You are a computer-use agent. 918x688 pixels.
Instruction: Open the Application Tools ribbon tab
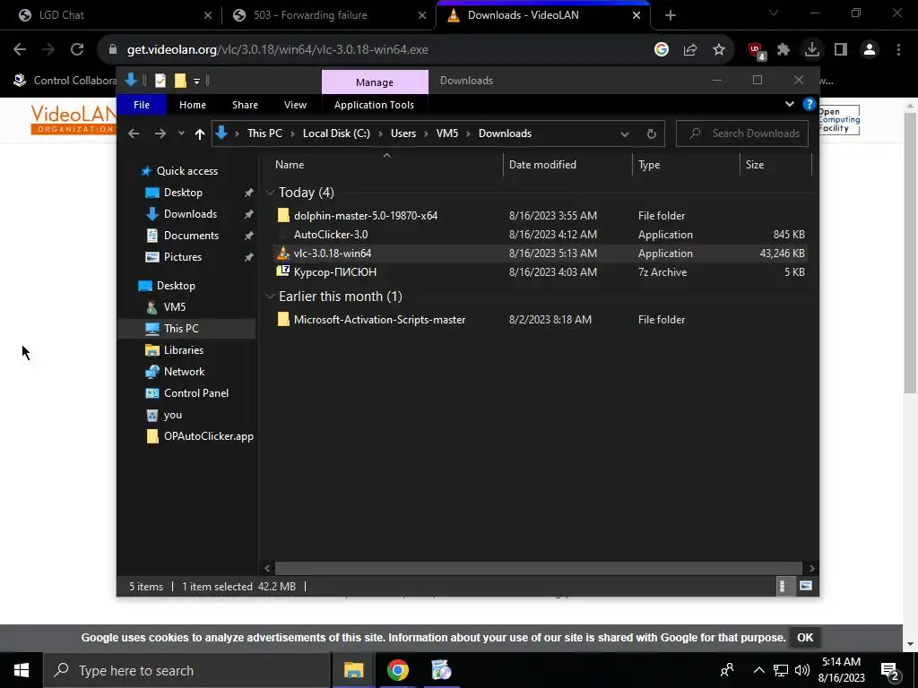(374, 105)
